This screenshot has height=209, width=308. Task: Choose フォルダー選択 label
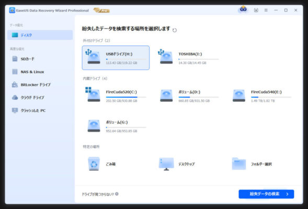pyautogui.click(x=261, y=164)
